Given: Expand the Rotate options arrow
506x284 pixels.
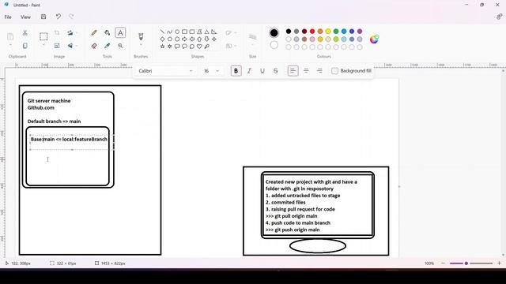Looking at the screenshot, I should [77, 33].
